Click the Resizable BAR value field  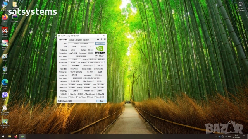pos(100,91)
